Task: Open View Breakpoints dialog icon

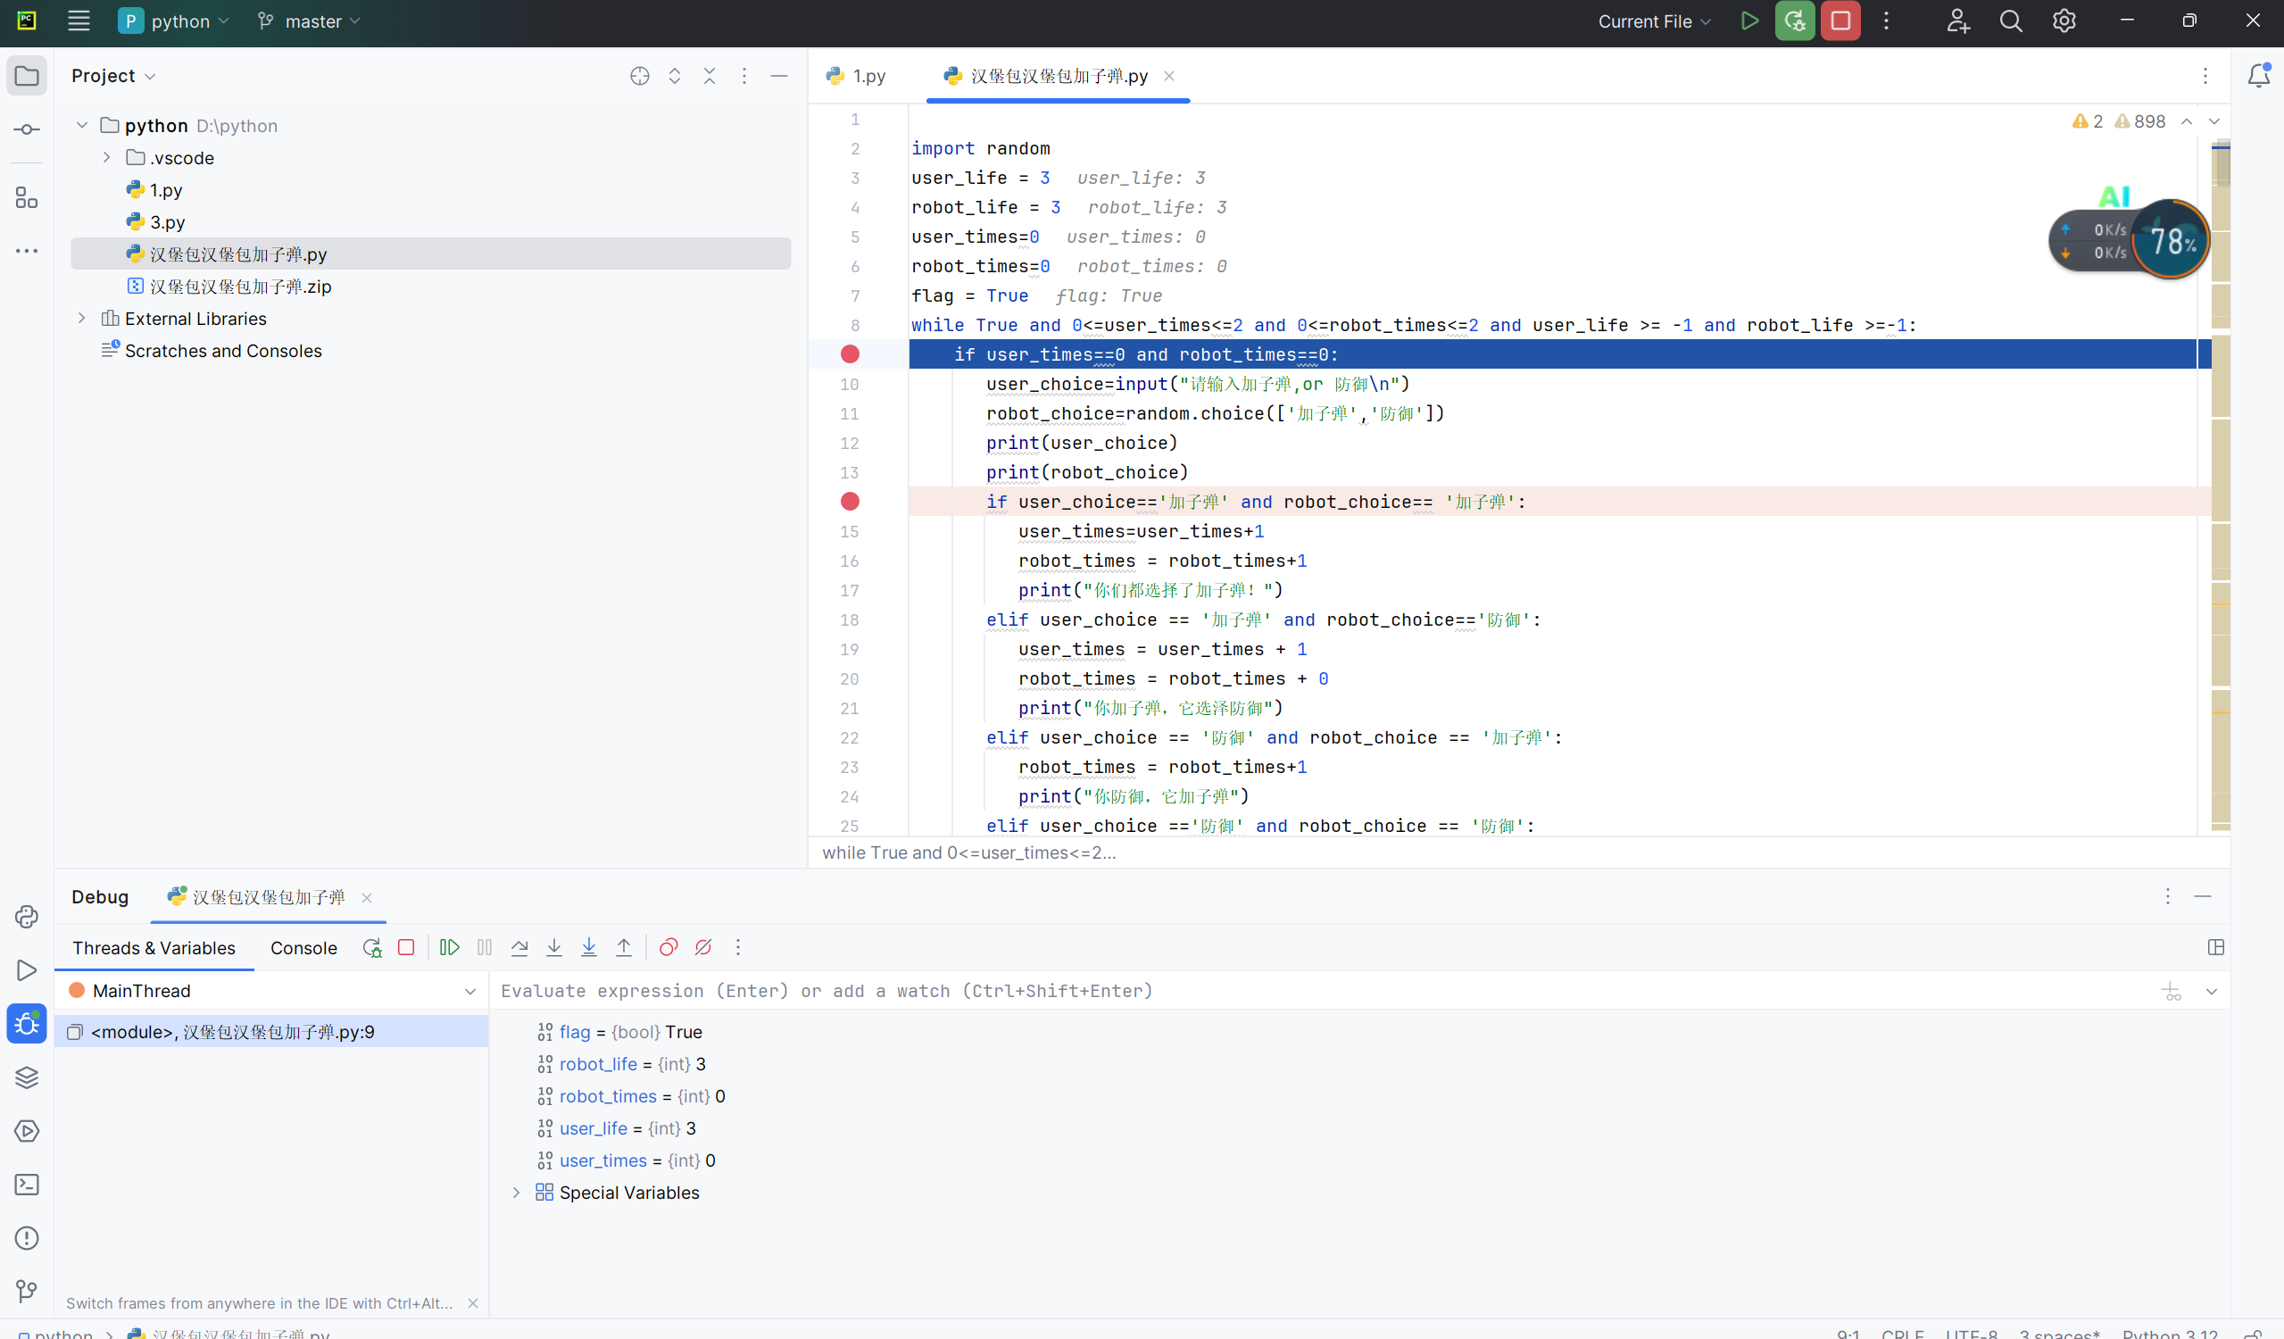Action: [x=668, y=947]
